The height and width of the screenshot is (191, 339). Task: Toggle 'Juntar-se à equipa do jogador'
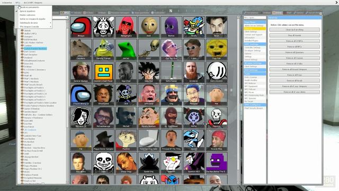[33, 19]
